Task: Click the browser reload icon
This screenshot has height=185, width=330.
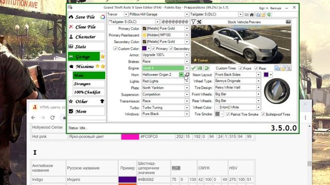Action: (53, 118)
